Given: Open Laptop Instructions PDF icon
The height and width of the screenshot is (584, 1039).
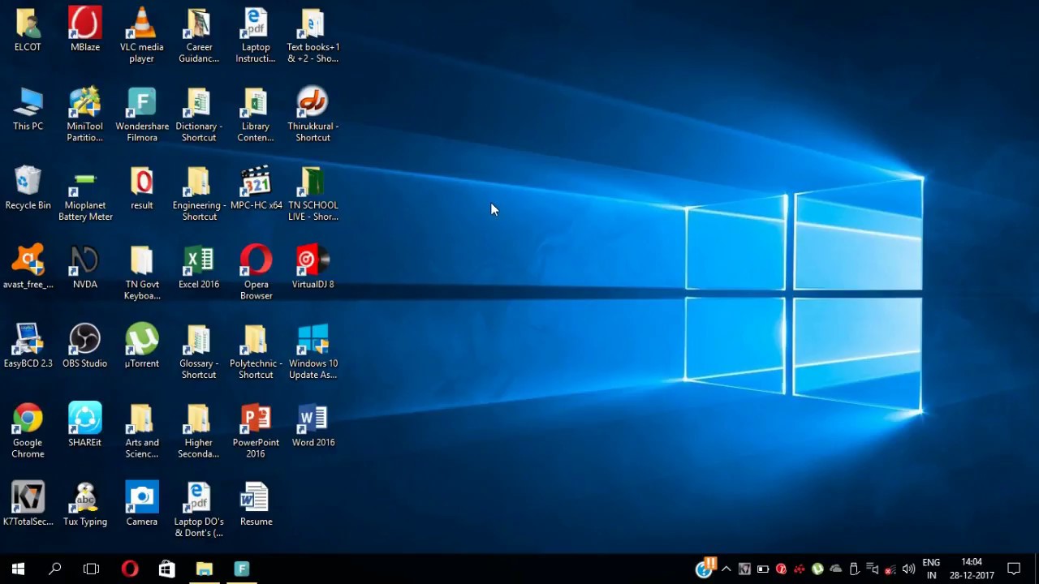Looking at the screenshot, I should (x=256, y=36).
